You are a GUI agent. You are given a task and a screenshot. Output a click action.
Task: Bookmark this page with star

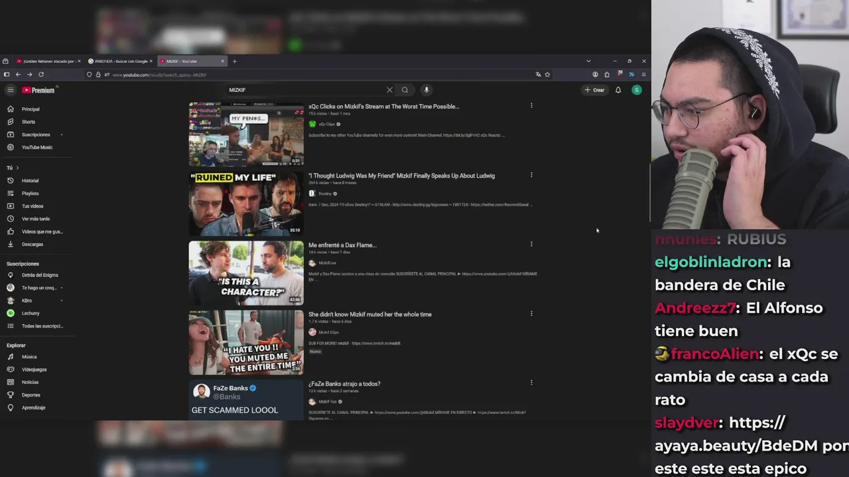[x=547, y=75]
